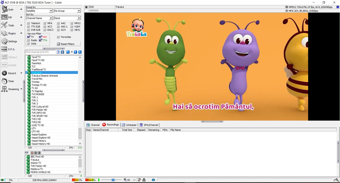The height and width of the screenshot is (183, 340).
Task: Click the clock icon next to find box
Action: click(62, 52)
